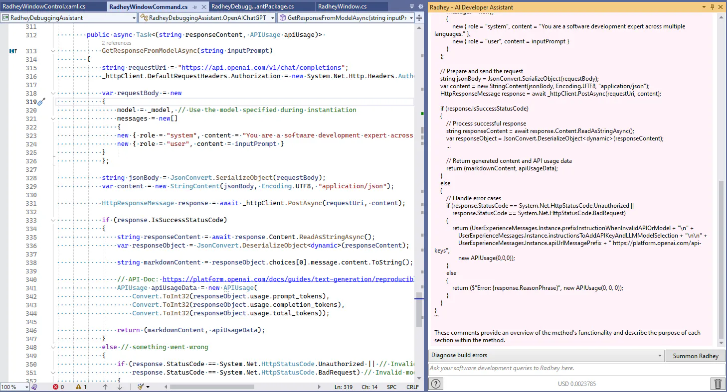This screenshot has height=392, width=727.
Task: Click the Radhey - AI Developer Assistant title
Action: pyautogui.click(x=471, y=7)
